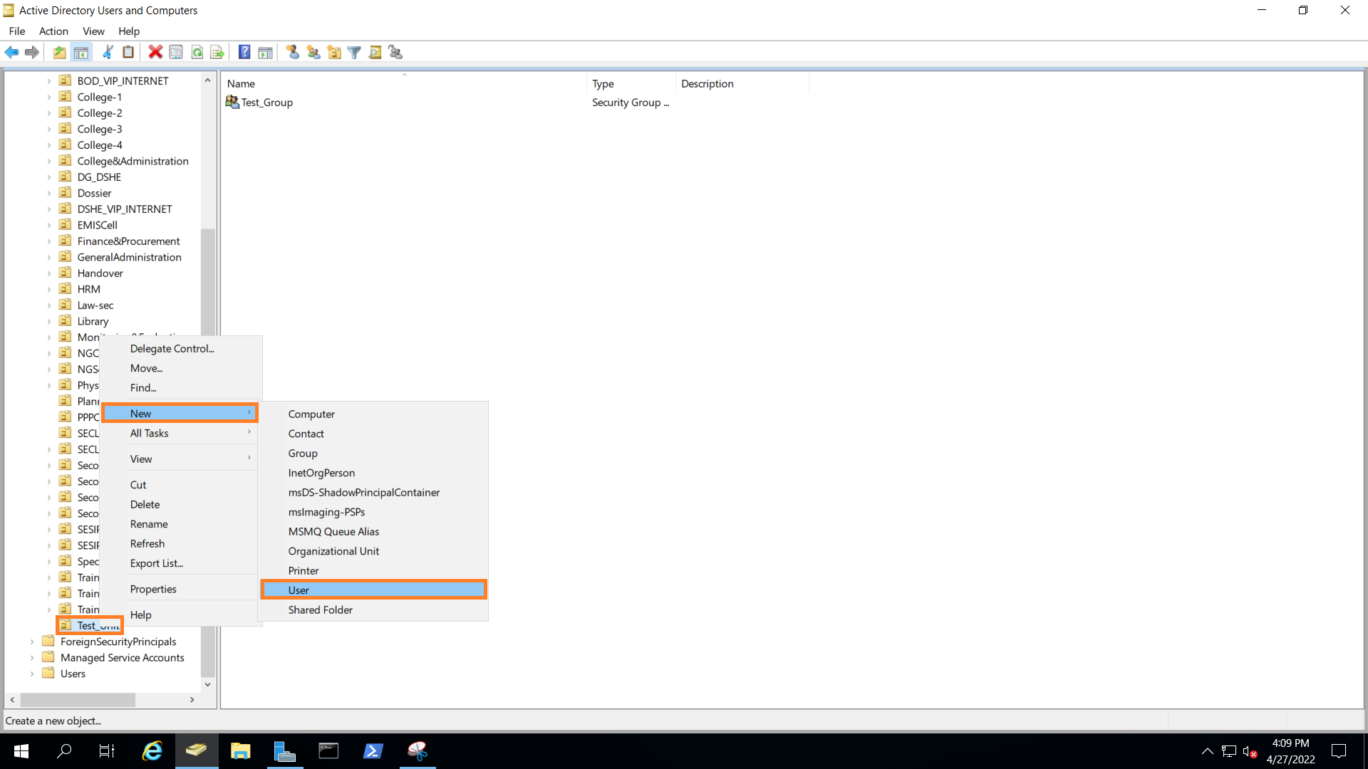Screen dimensions: 1368x769
Task: Create new organizational unit toolbar icon
Action: pyautogui.click(x=333, y=52)
